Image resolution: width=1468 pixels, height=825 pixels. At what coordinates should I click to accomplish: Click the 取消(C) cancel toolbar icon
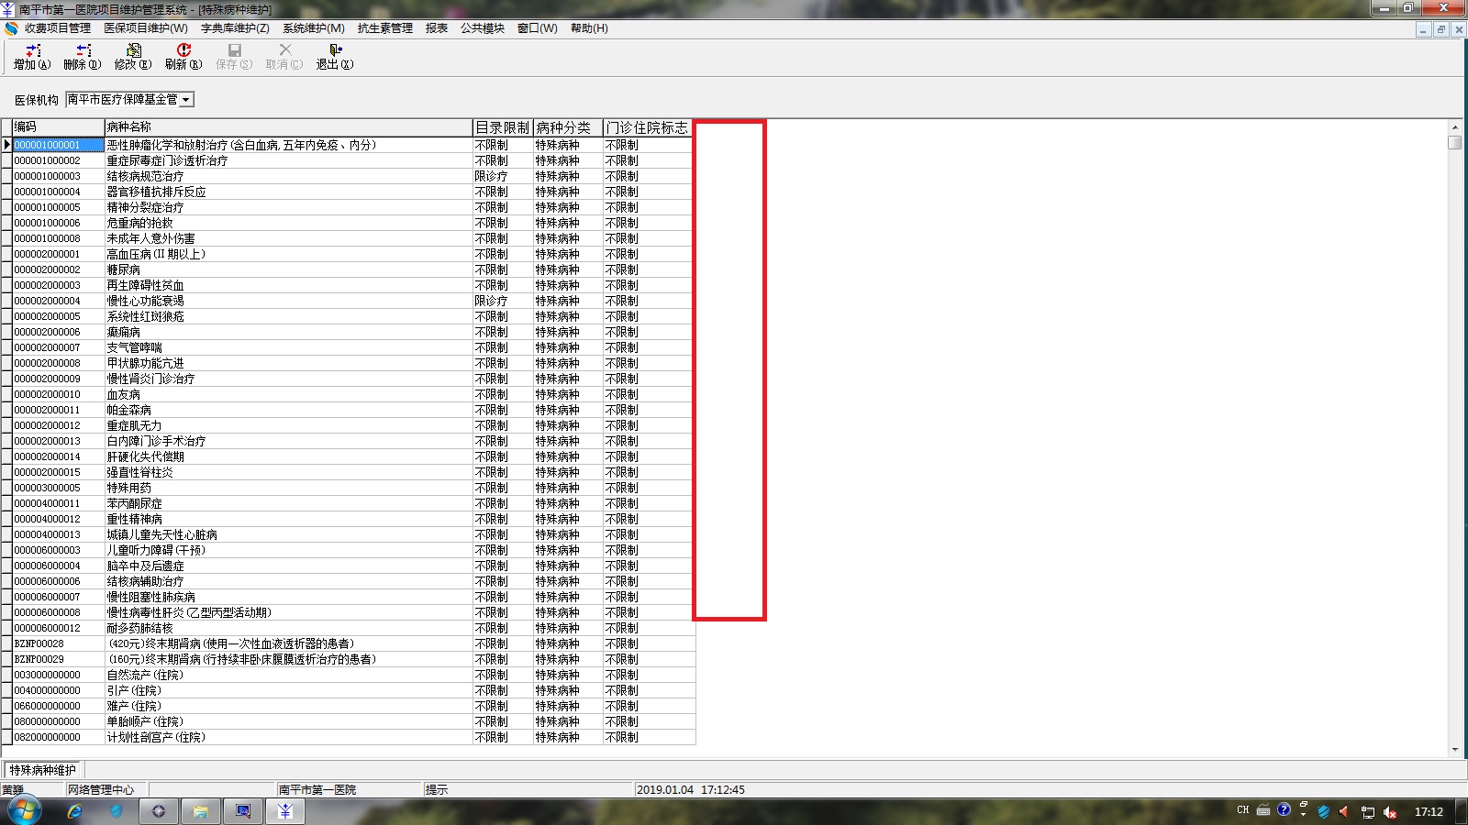[284, 57]
